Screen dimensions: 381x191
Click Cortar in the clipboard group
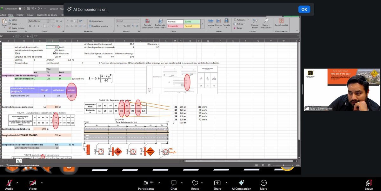(x=13, y=20)
